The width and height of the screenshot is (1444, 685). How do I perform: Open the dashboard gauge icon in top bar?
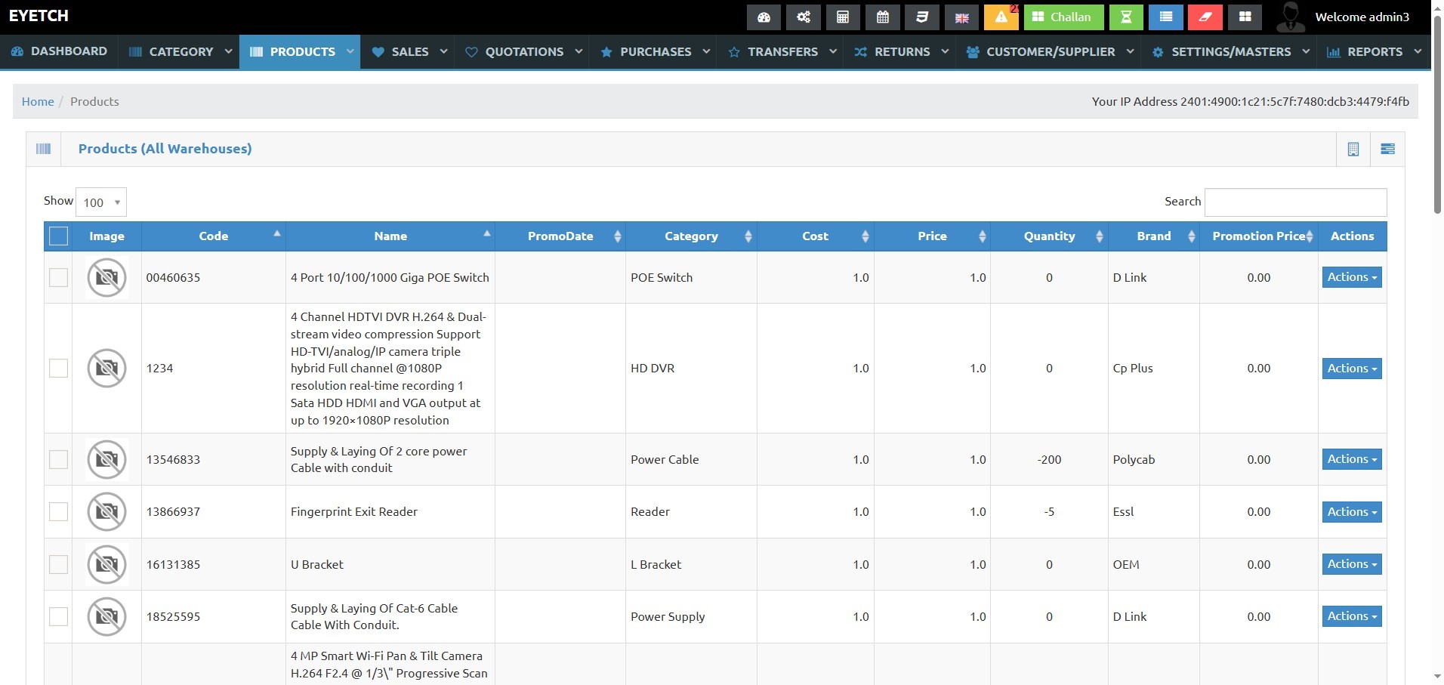764,17
